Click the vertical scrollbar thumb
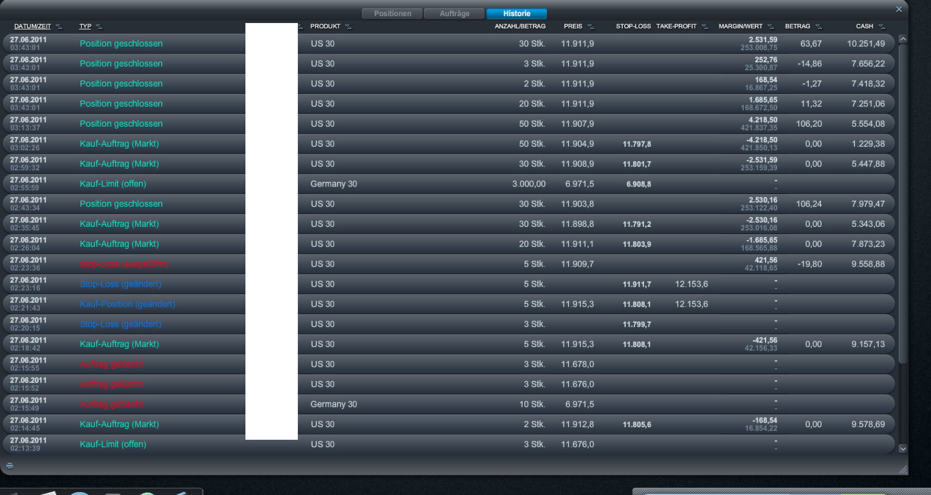The width and height of the screenshot is (931, 495). pyautogui.click(x=903, y=203)
